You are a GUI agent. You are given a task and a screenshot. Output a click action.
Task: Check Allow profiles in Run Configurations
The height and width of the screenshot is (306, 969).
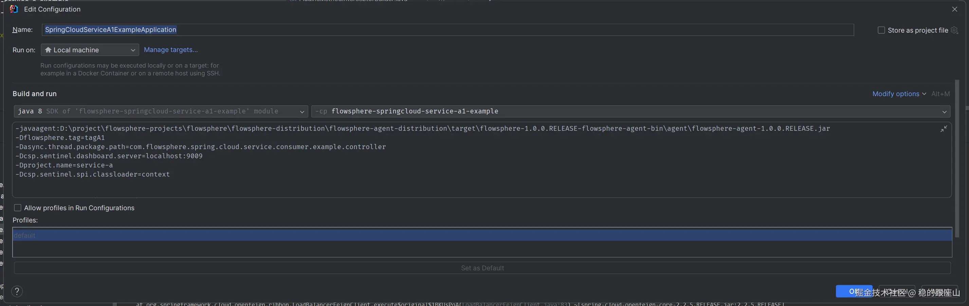18,208
